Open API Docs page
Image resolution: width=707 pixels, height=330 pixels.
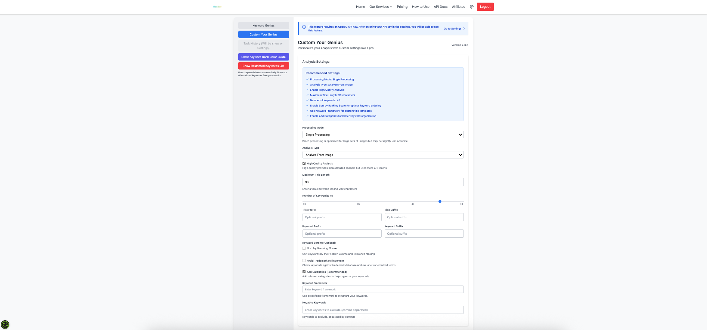coord(441,7)
